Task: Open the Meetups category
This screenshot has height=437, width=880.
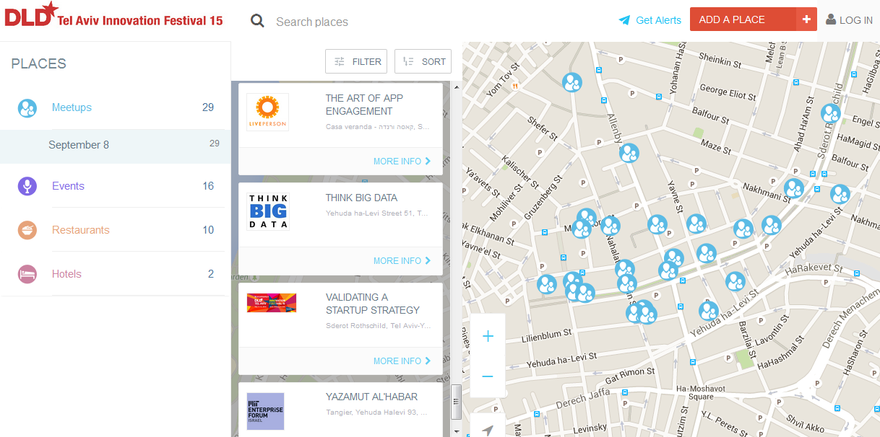Action: coord(72,107)
